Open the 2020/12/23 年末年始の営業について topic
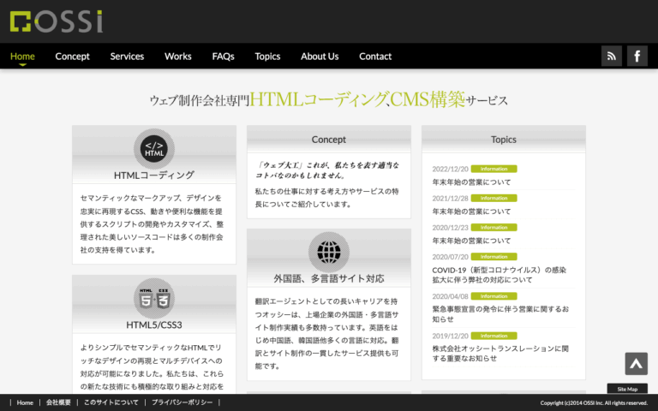The height and width of the screenshot is (411, 658). pos(471,241)
